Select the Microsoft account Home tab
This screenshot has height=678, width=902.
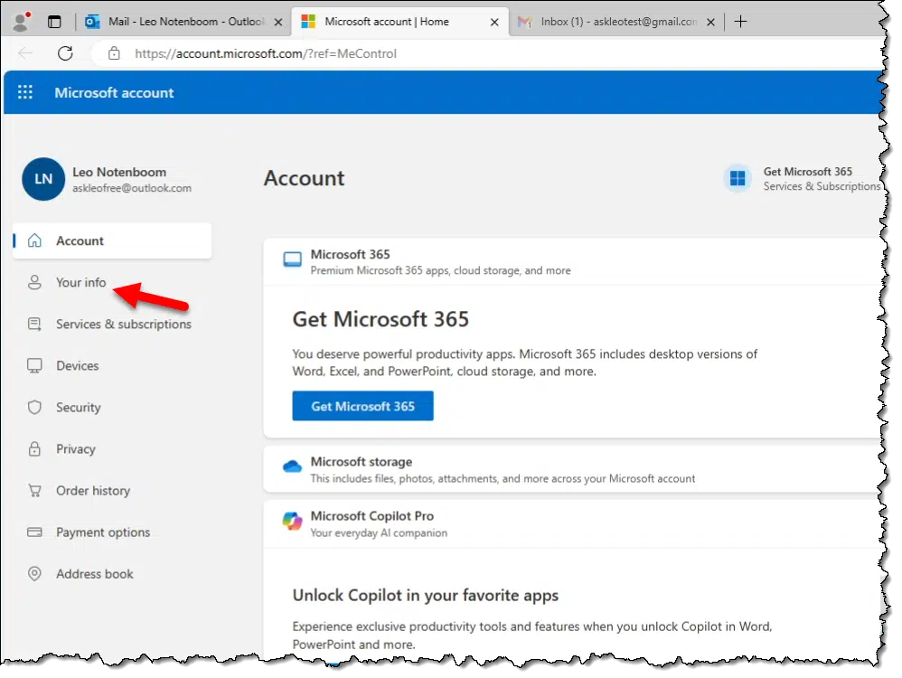click(400, 22)
